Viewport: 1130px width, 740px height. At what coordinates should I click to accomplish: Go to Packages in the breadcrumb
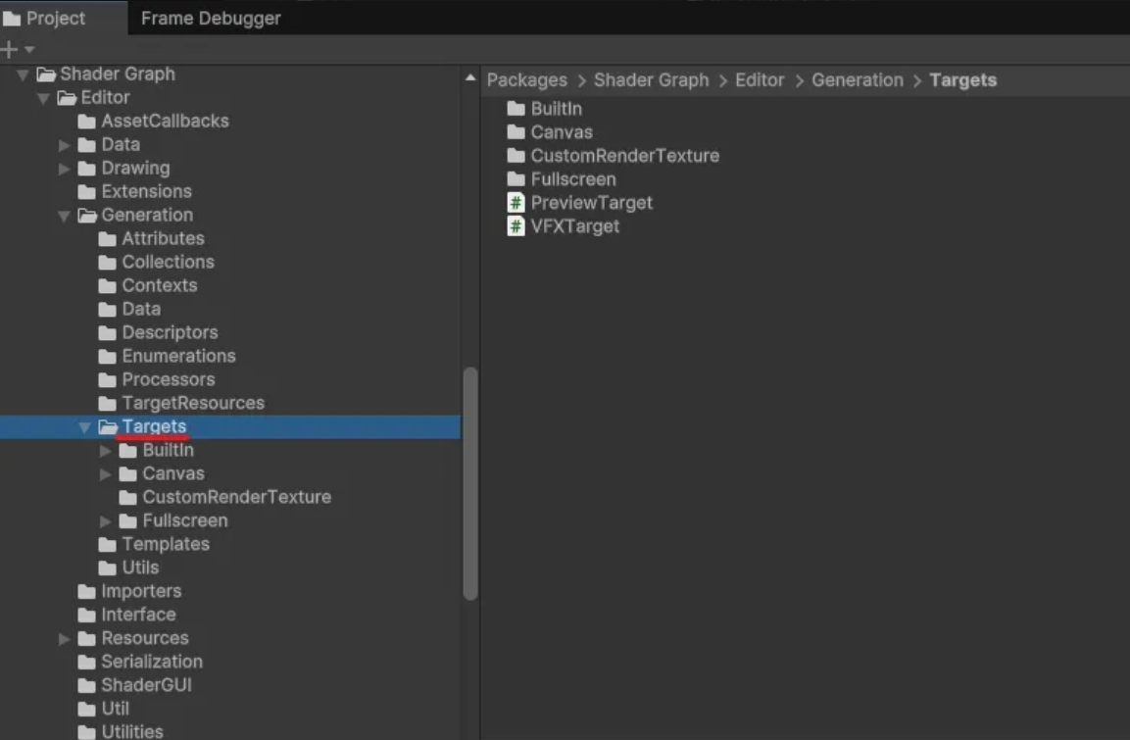coord(527,80)
